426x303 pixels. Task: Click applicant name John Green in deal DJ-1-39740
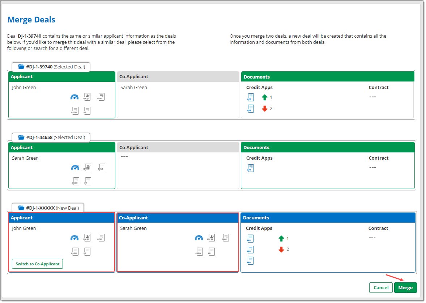tap(24, 87)
